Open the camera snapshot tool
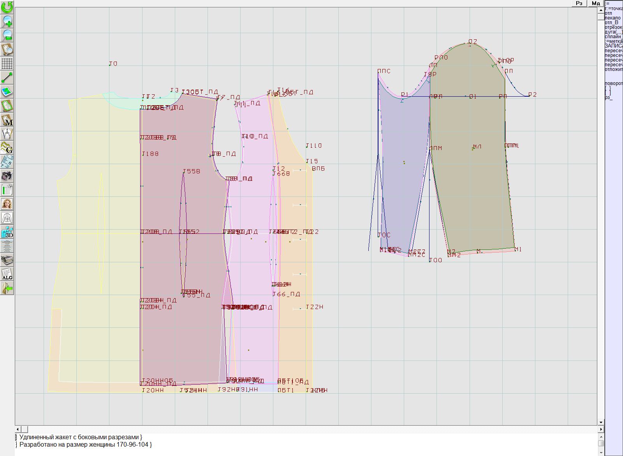This screenshot has width=623, height=456. (7, 176)
